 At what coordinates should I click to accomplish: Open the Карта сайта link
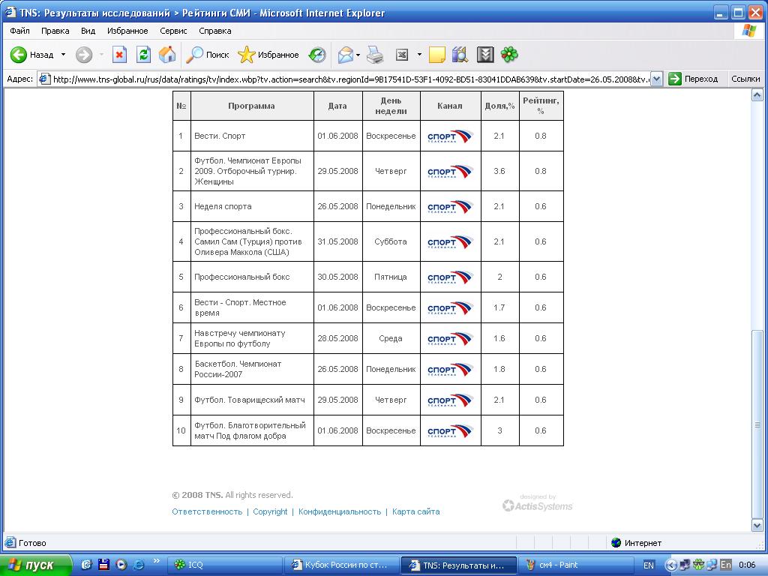click(x=415, y=511)
